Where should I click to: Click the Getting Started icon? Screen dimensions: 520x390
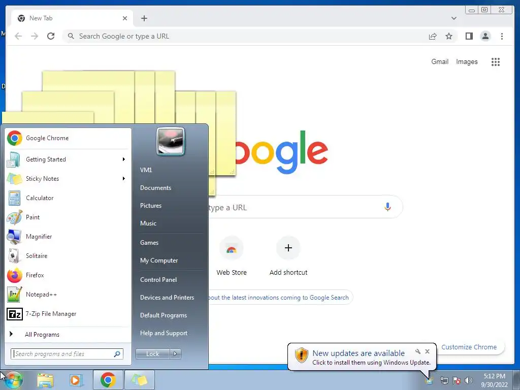click(14, 159)
